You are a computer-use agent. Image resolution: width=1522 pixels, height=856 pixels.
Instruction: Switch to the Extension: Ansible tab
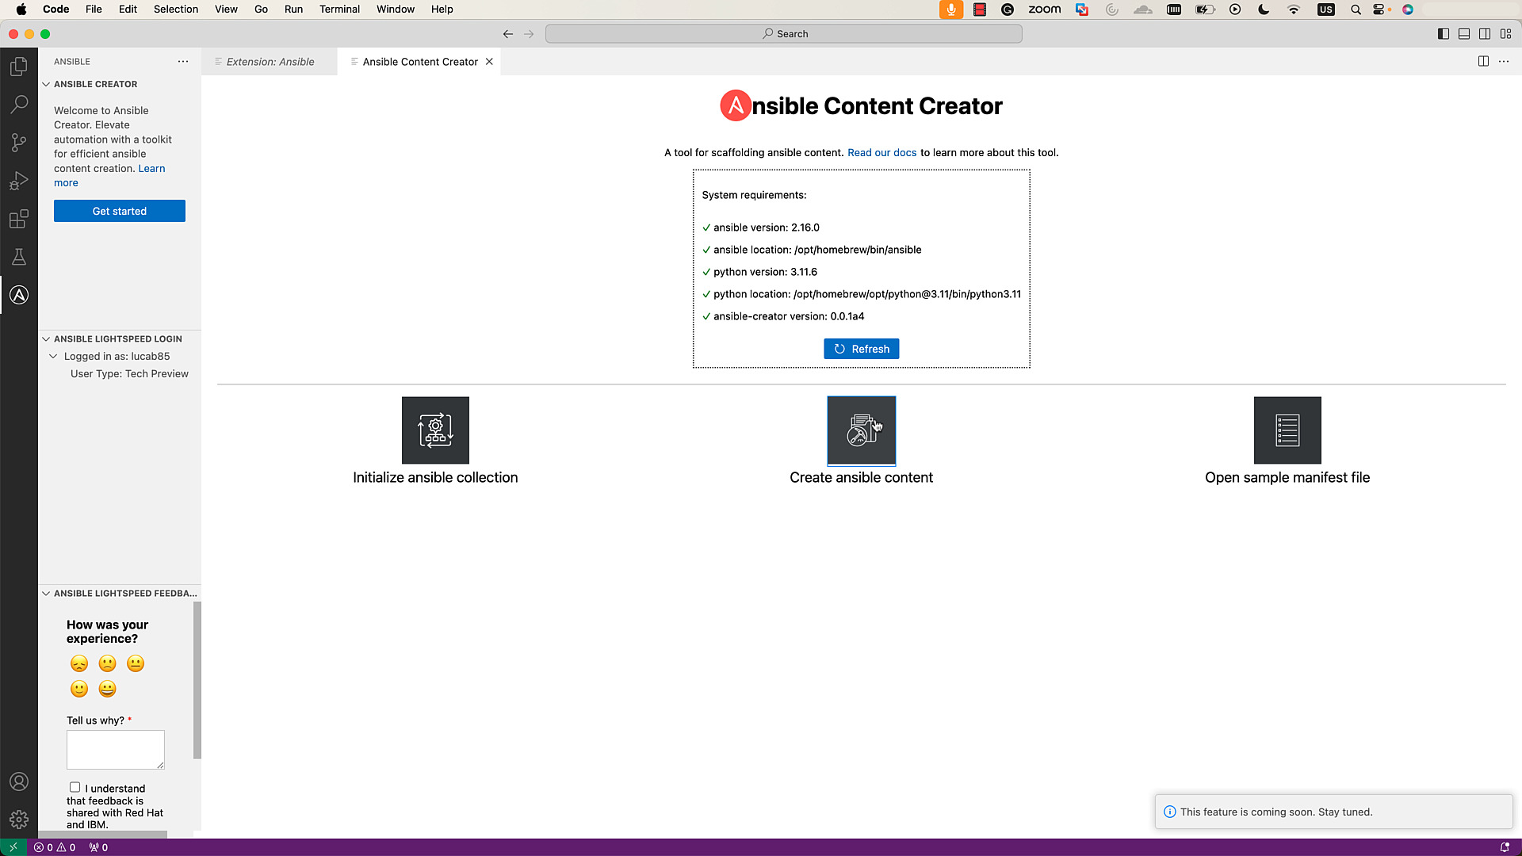(x=268, y=61)
